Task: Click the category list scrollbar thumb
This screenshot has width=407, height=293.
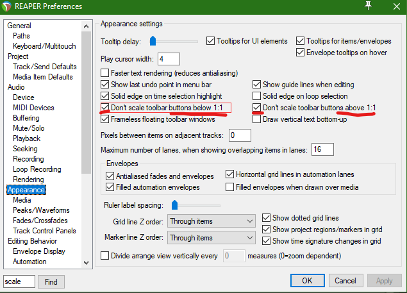Action: [86, 103]
